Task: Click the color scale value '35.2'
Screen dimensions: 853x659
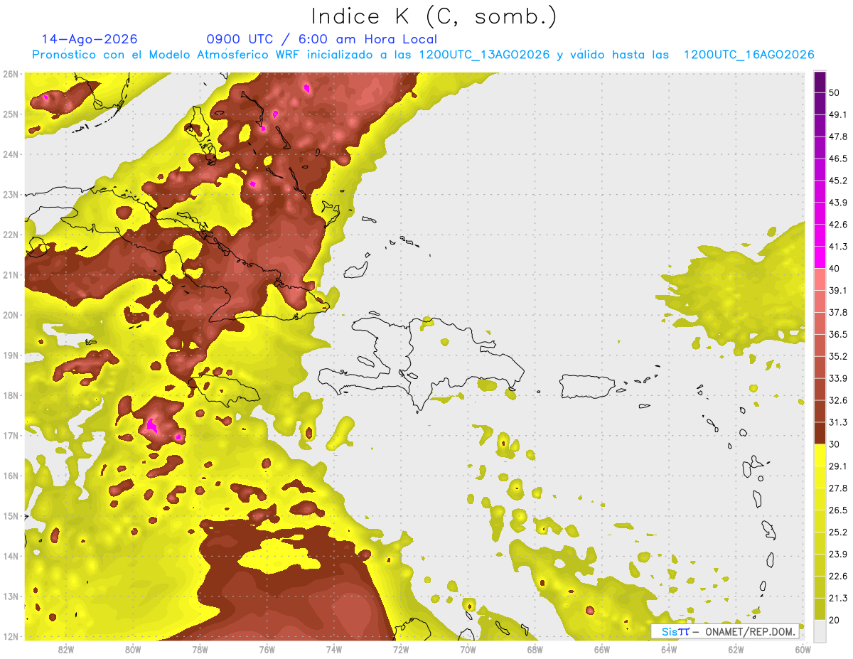Action: coord(839,356)
